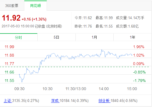Click the closing point marker at 15:00
The height and width of the screenshot is (107, 152).
(x=132, y=55)
